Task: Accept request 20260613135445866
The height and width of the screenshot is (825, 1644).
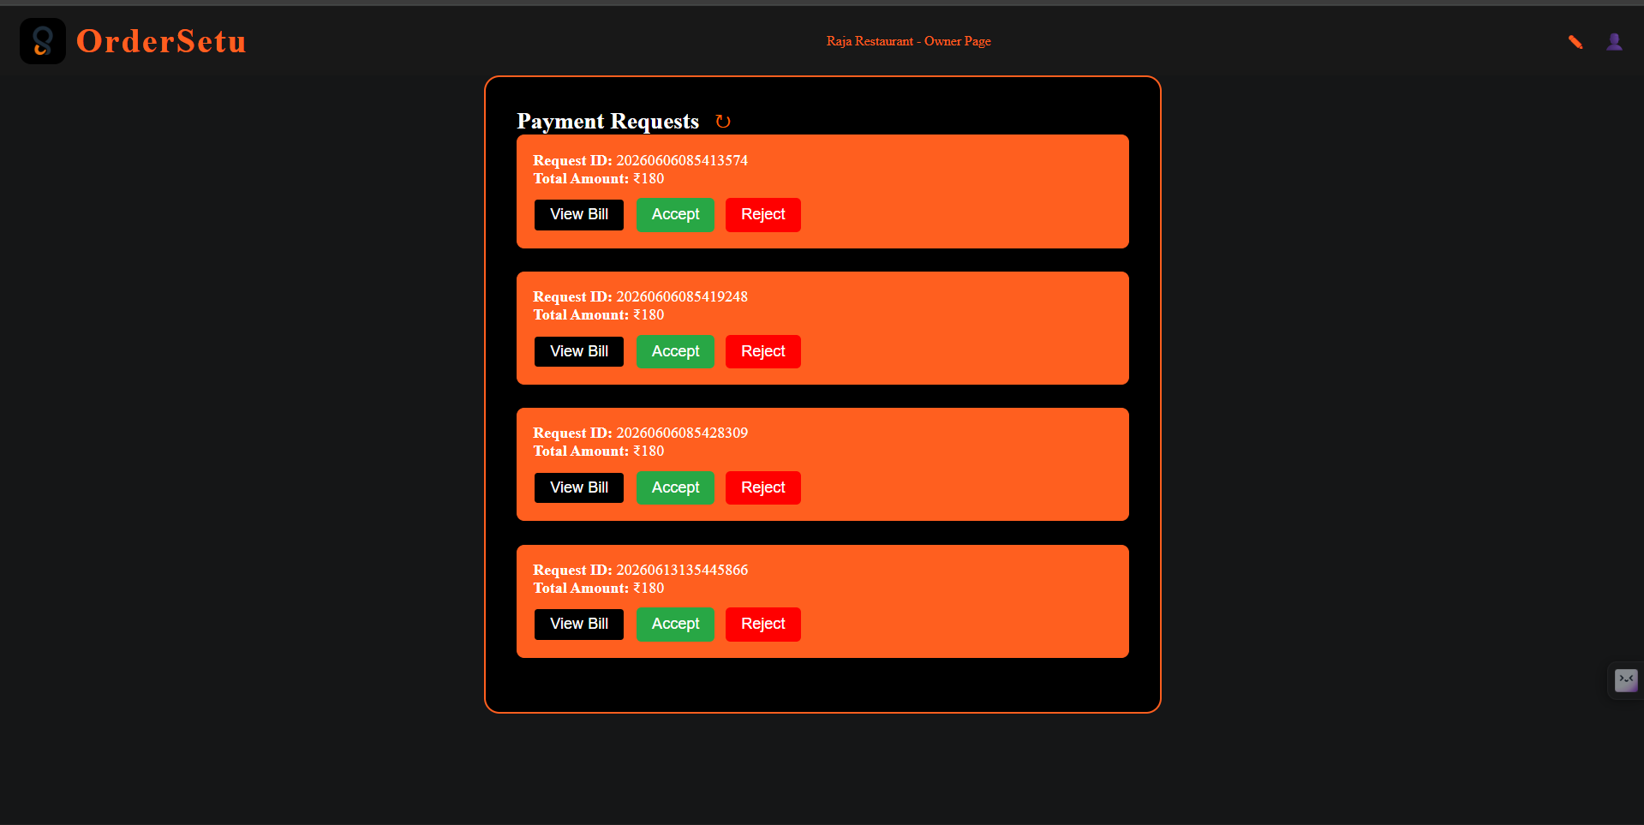Action: pyautogui.click(x=675, y=624)
